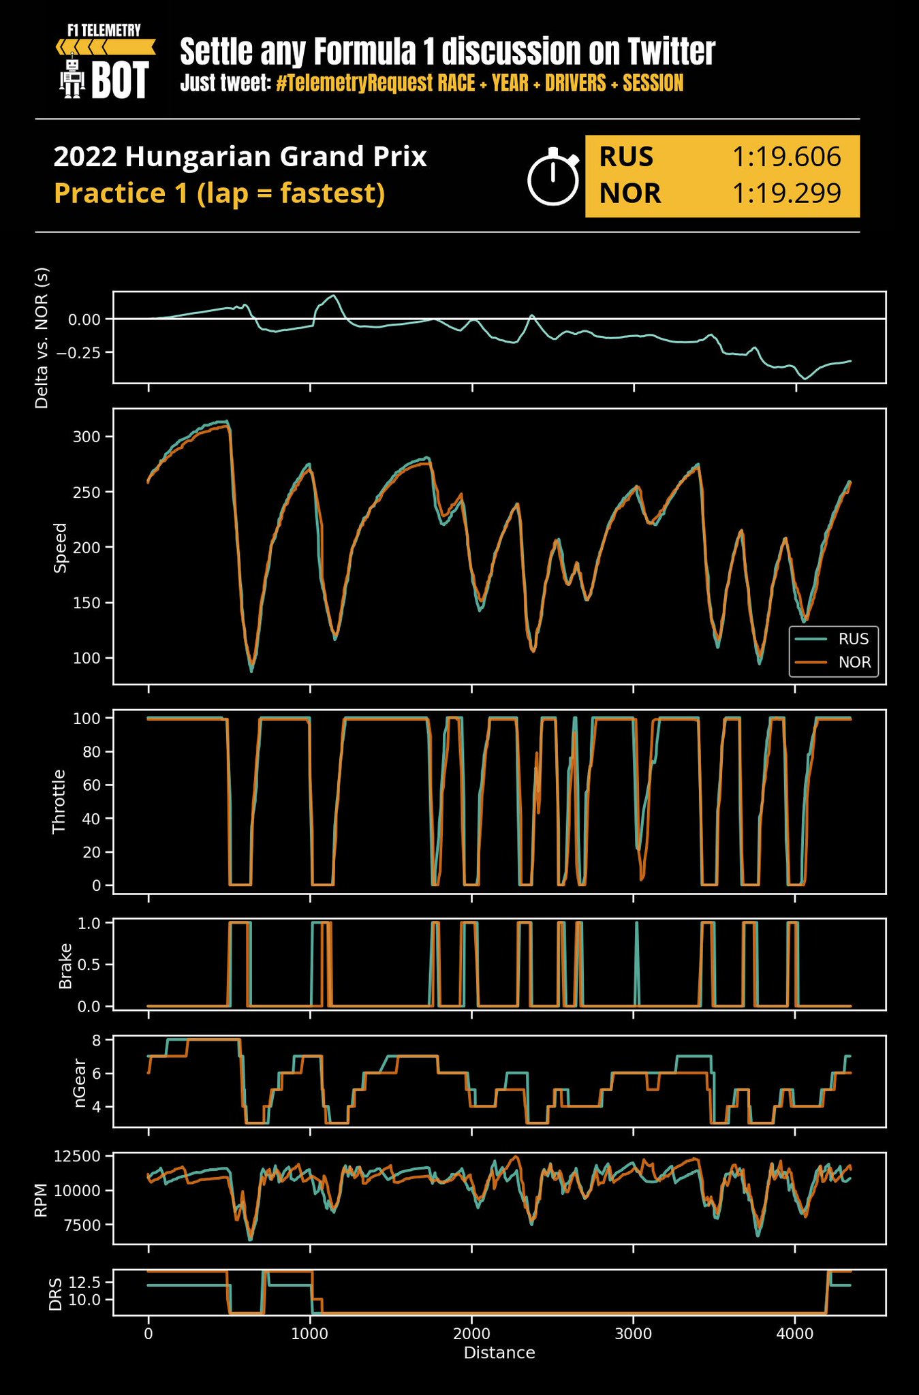919x1395 pixels.
Task: Click the Brake axis label
Action: pos(65,966)
